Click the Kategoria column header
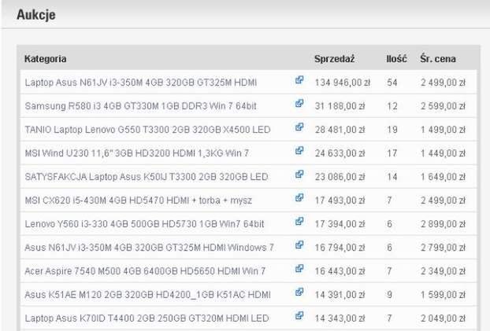The image size is (490, 331). [46, 59]
